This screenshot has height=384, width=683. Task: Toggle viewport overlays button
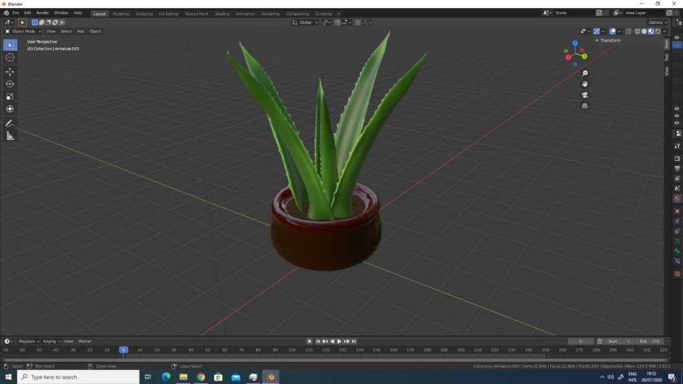pyautogui.click(x=613, y=31)
